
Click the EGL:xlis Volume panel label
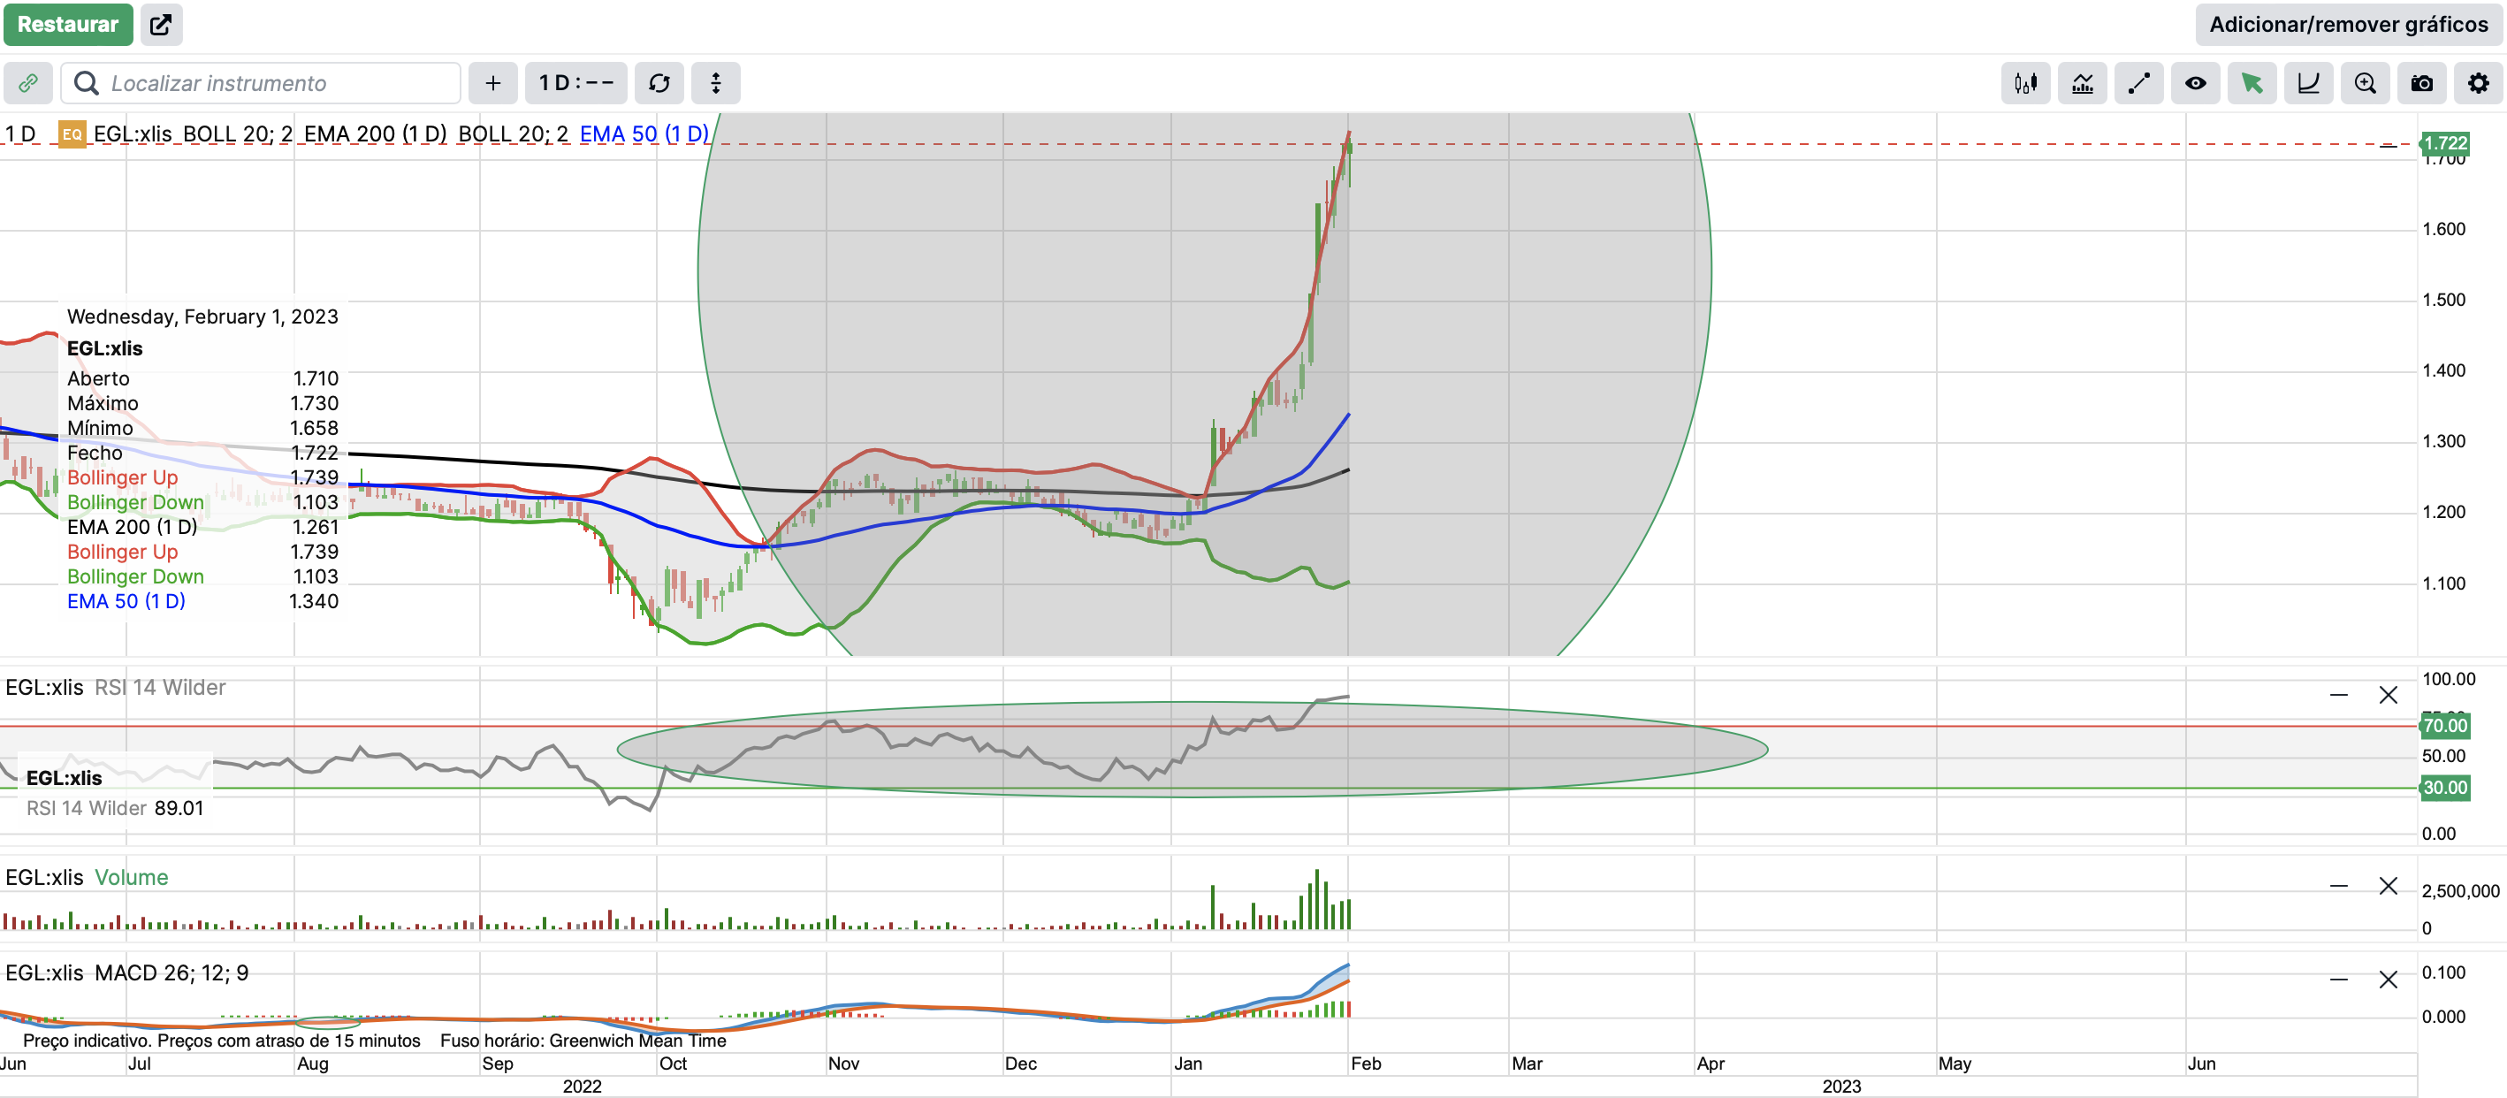[x=87, y=877]
